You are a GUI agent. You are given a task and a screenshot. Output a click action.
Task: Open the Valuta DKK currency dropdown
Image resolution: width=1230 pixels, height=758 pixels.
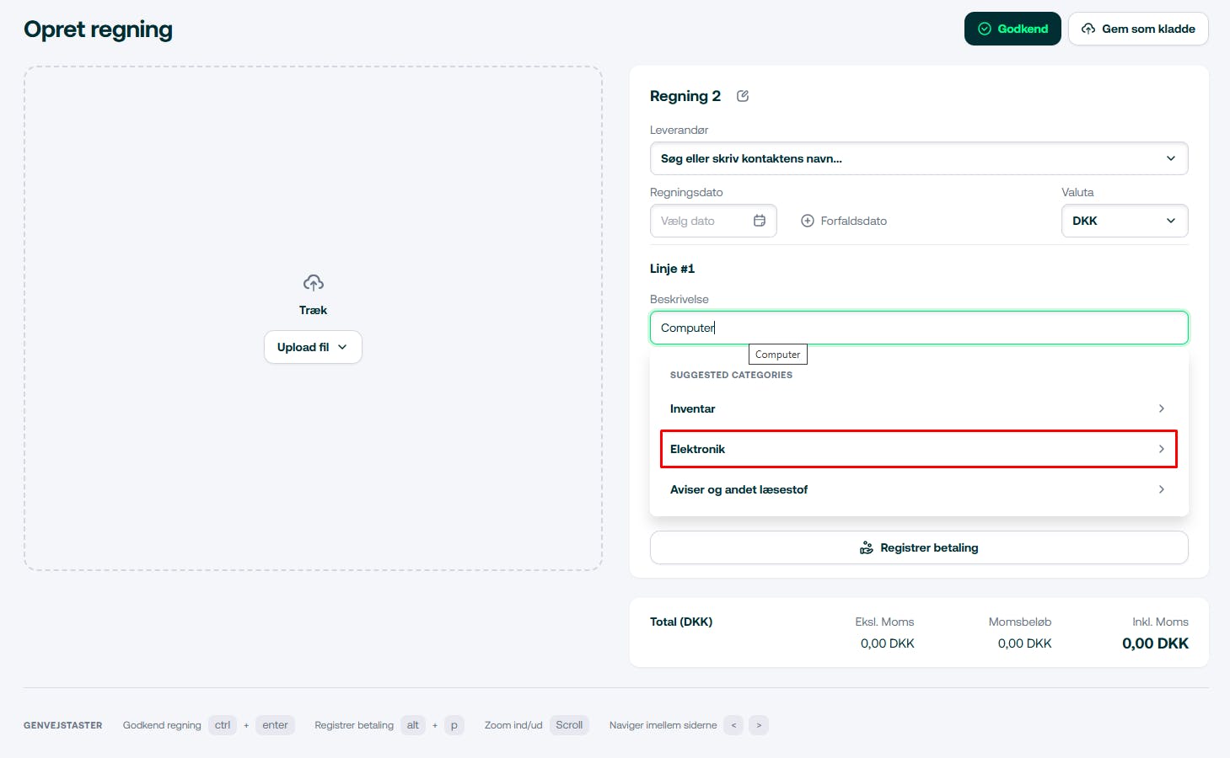tap(1124, 221)
